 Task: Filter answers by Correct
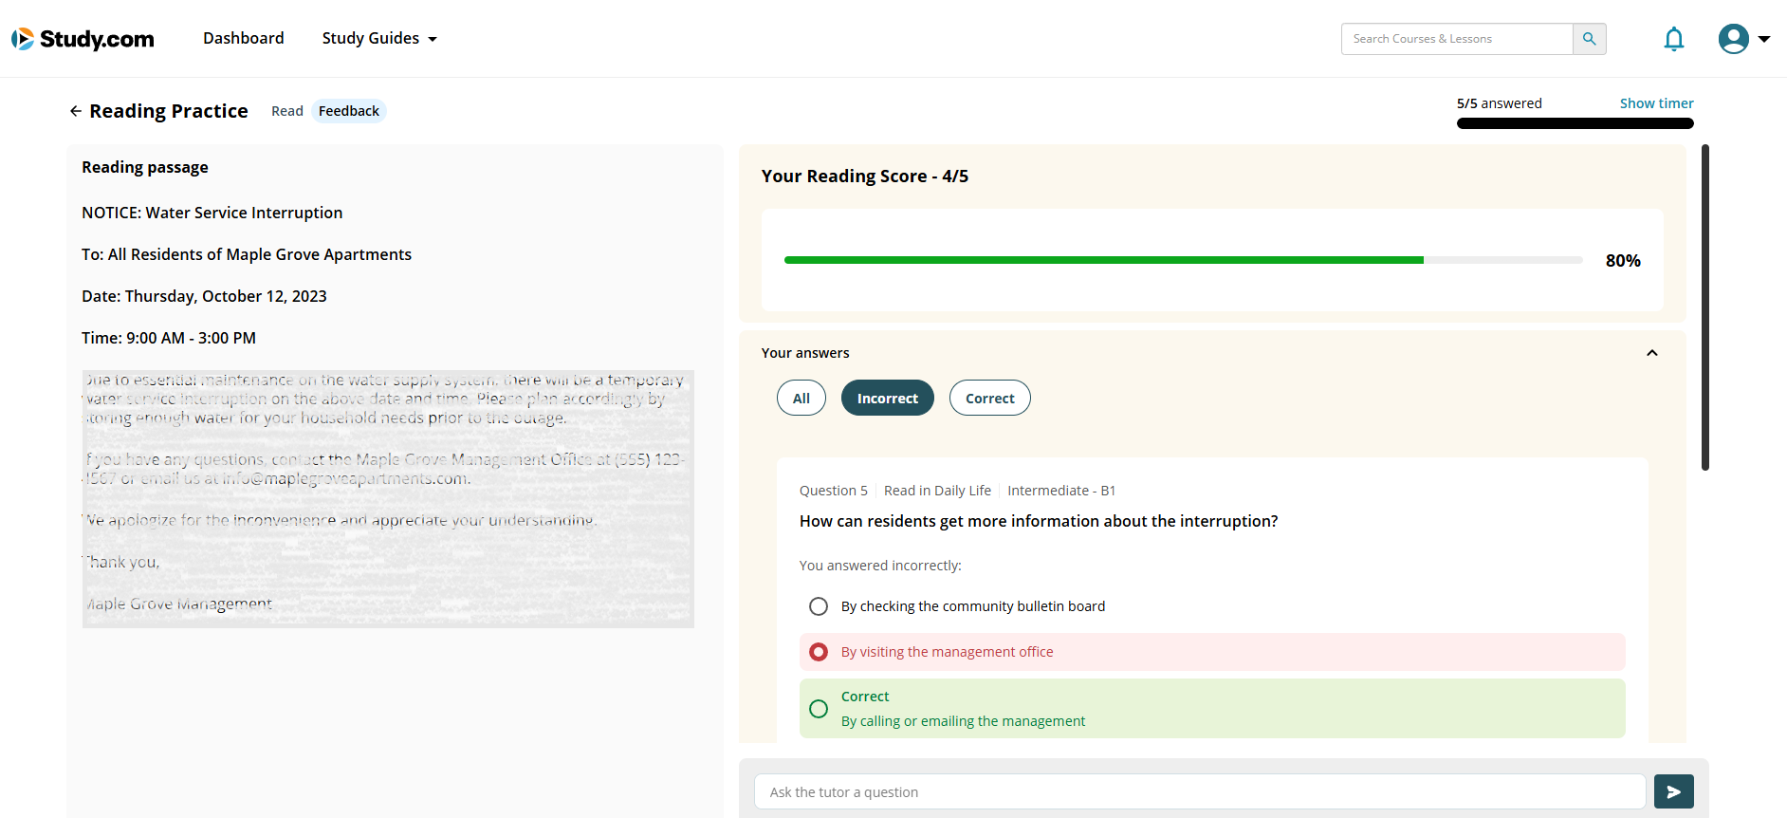(x=989, y=399)
